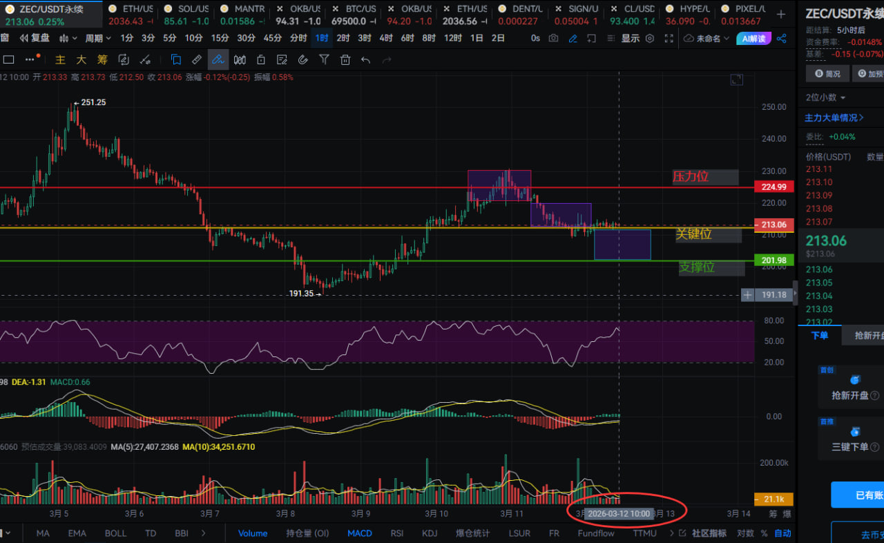Screen dimensions: 884x543
Task: Click bid price 213.04 in order book
Action: coord(819,296)
